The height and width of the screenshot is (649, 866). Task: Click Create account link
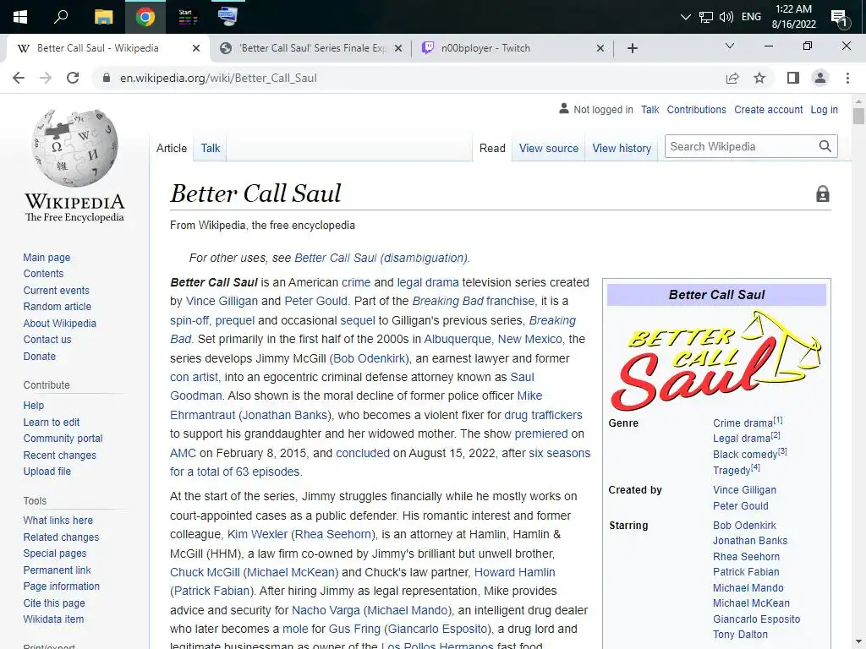[768, 110]
